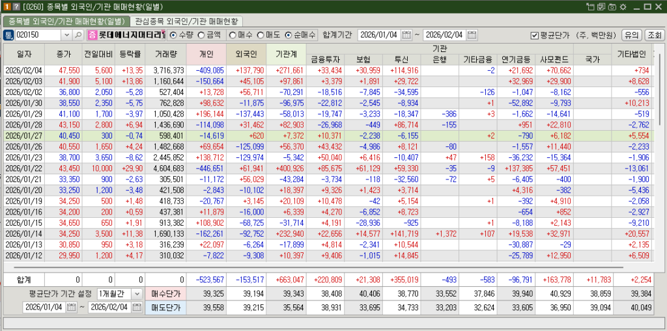Image resolution: width=667 pixels, height=331 pixels.
Task: Switch to 관심종목 외국인/기관 매매현황 tab
Action: pos(186,21)
